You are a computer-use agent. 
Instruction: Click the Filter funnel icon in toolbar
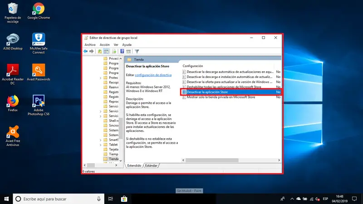[x=137, y=51]
